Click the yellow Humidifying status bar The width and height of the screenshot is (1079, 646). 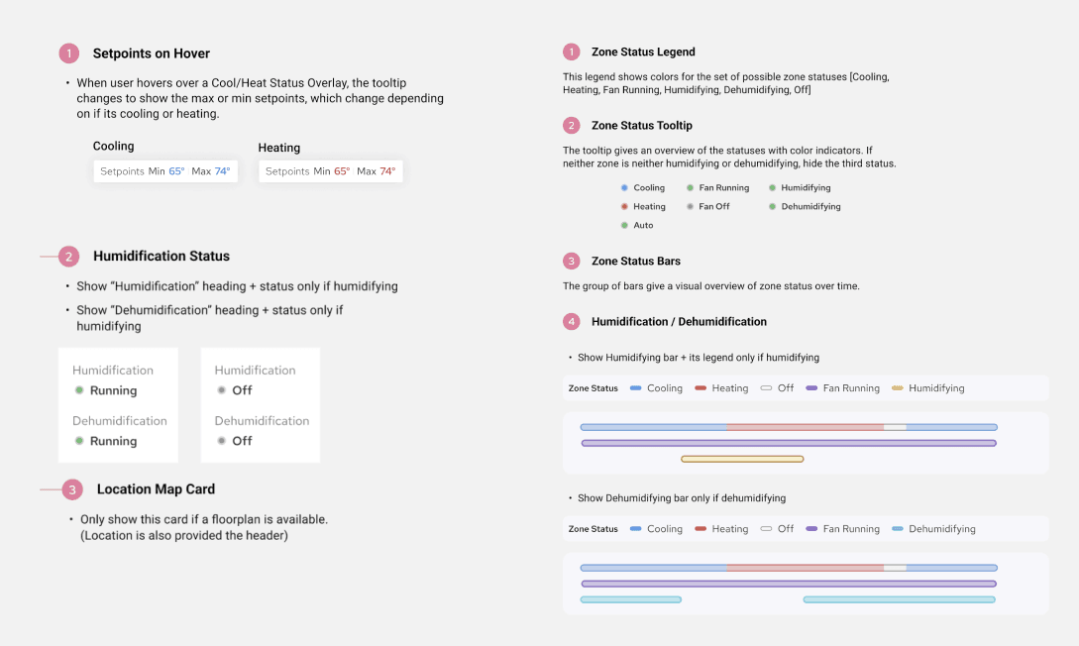coord(742,459)
